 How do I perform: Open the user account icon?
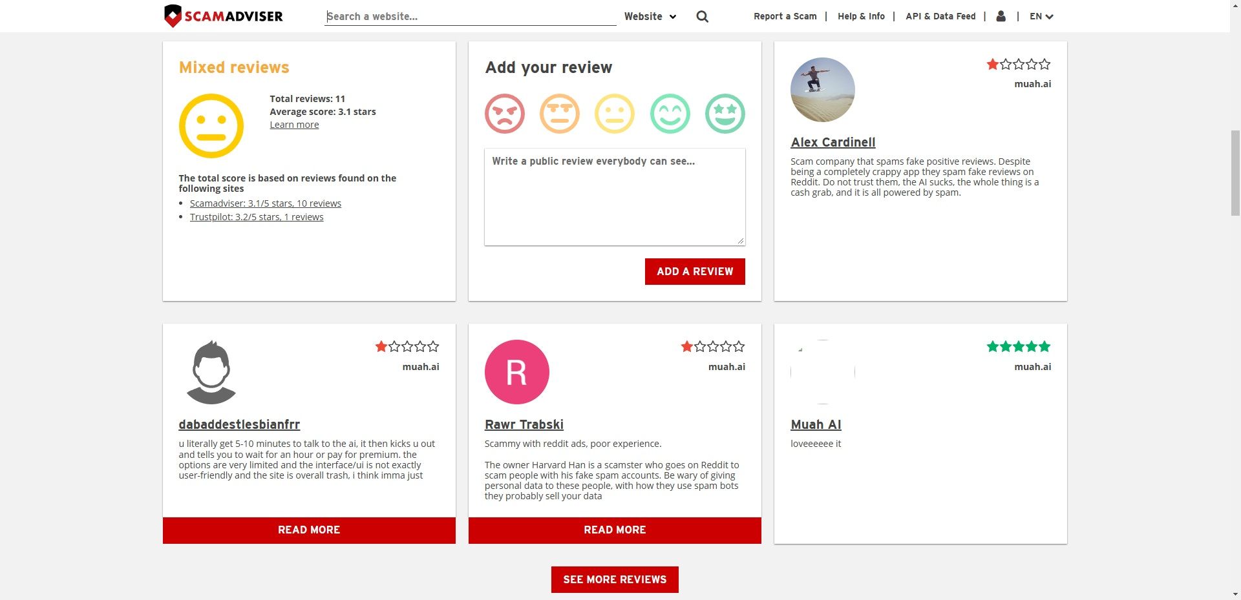1001,16
